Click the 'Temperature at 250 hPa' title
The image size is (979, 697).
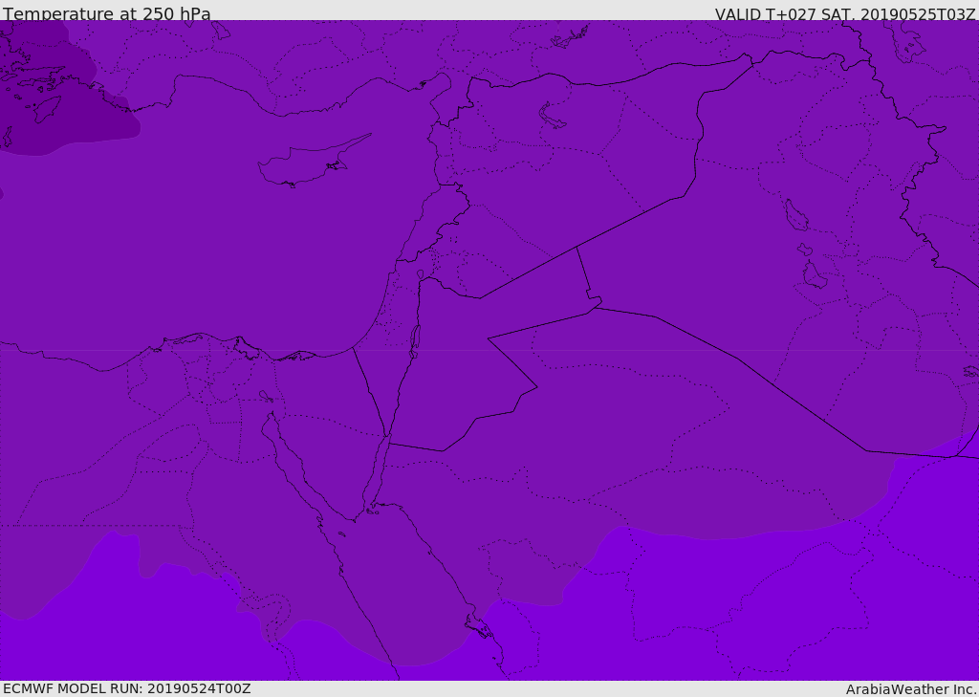(x=107, y=13)
